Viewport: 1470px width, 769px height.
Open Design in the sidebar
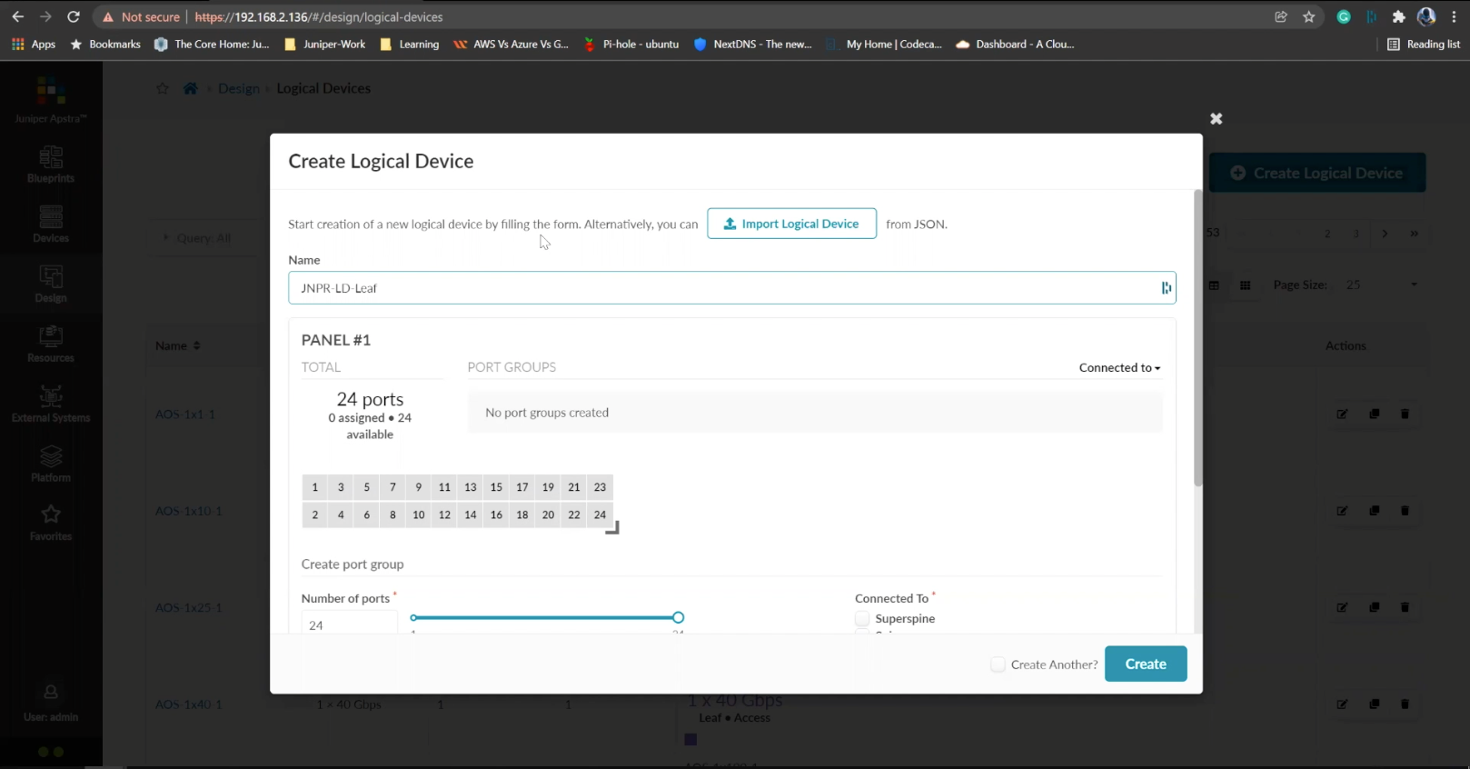click(51, 285)
